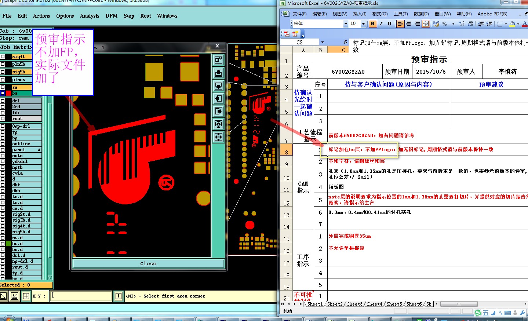Open the fill color dropdown arrow

pos(518,24)
